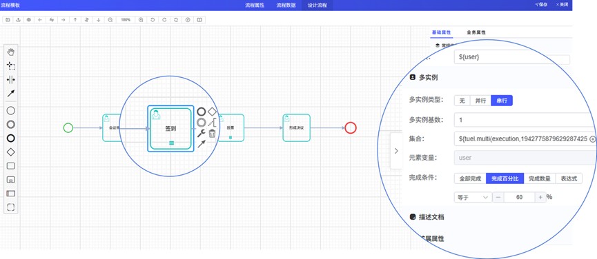Click the zoom out magnifier in toolbar
The width and height of the screenshot is (597, 259).
click(x=110, y=20)
